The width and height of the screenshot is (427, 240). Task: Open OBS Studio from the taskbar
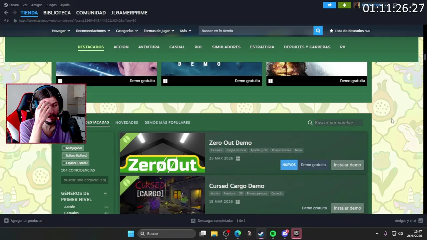point(226,234)
